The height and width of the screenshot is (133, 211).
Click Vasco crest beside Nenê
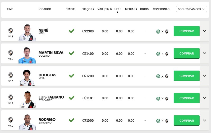tap(11, 30)
